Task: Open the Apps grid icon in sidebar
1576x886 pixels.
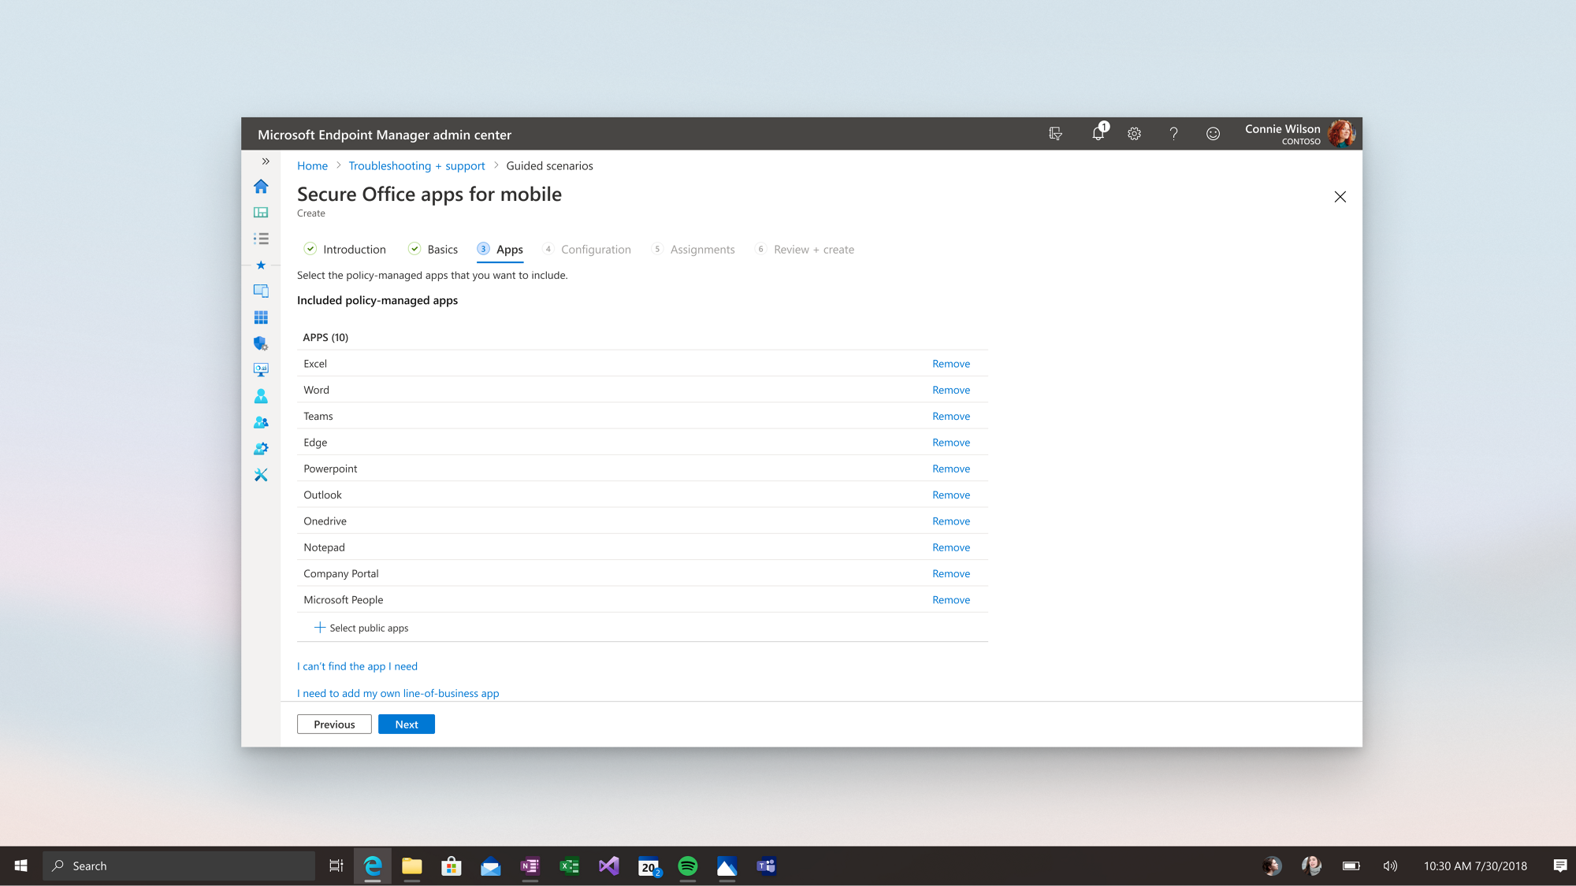Action: 261,317
